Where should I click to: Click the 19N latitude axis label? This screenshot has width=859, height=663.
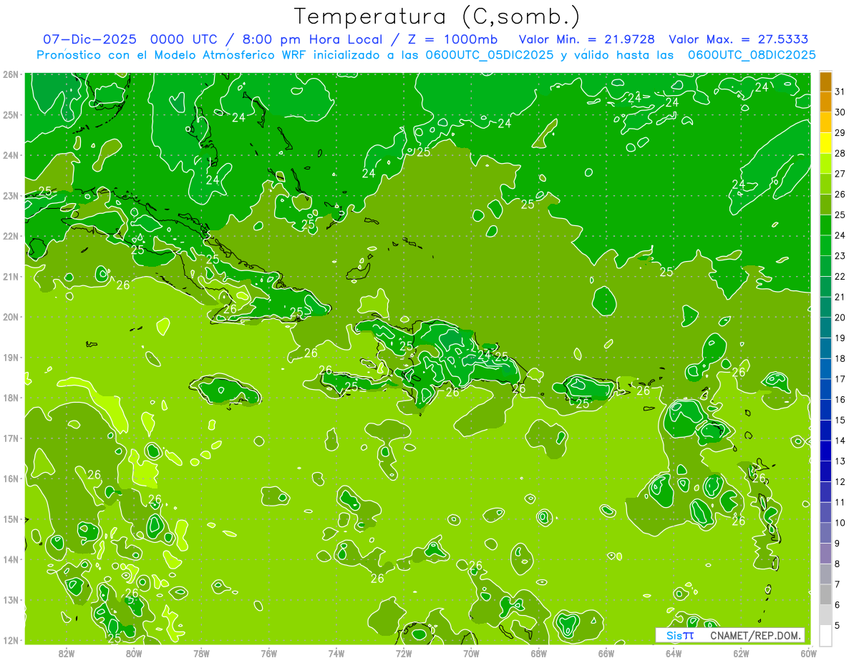click(x=10, y=357)
